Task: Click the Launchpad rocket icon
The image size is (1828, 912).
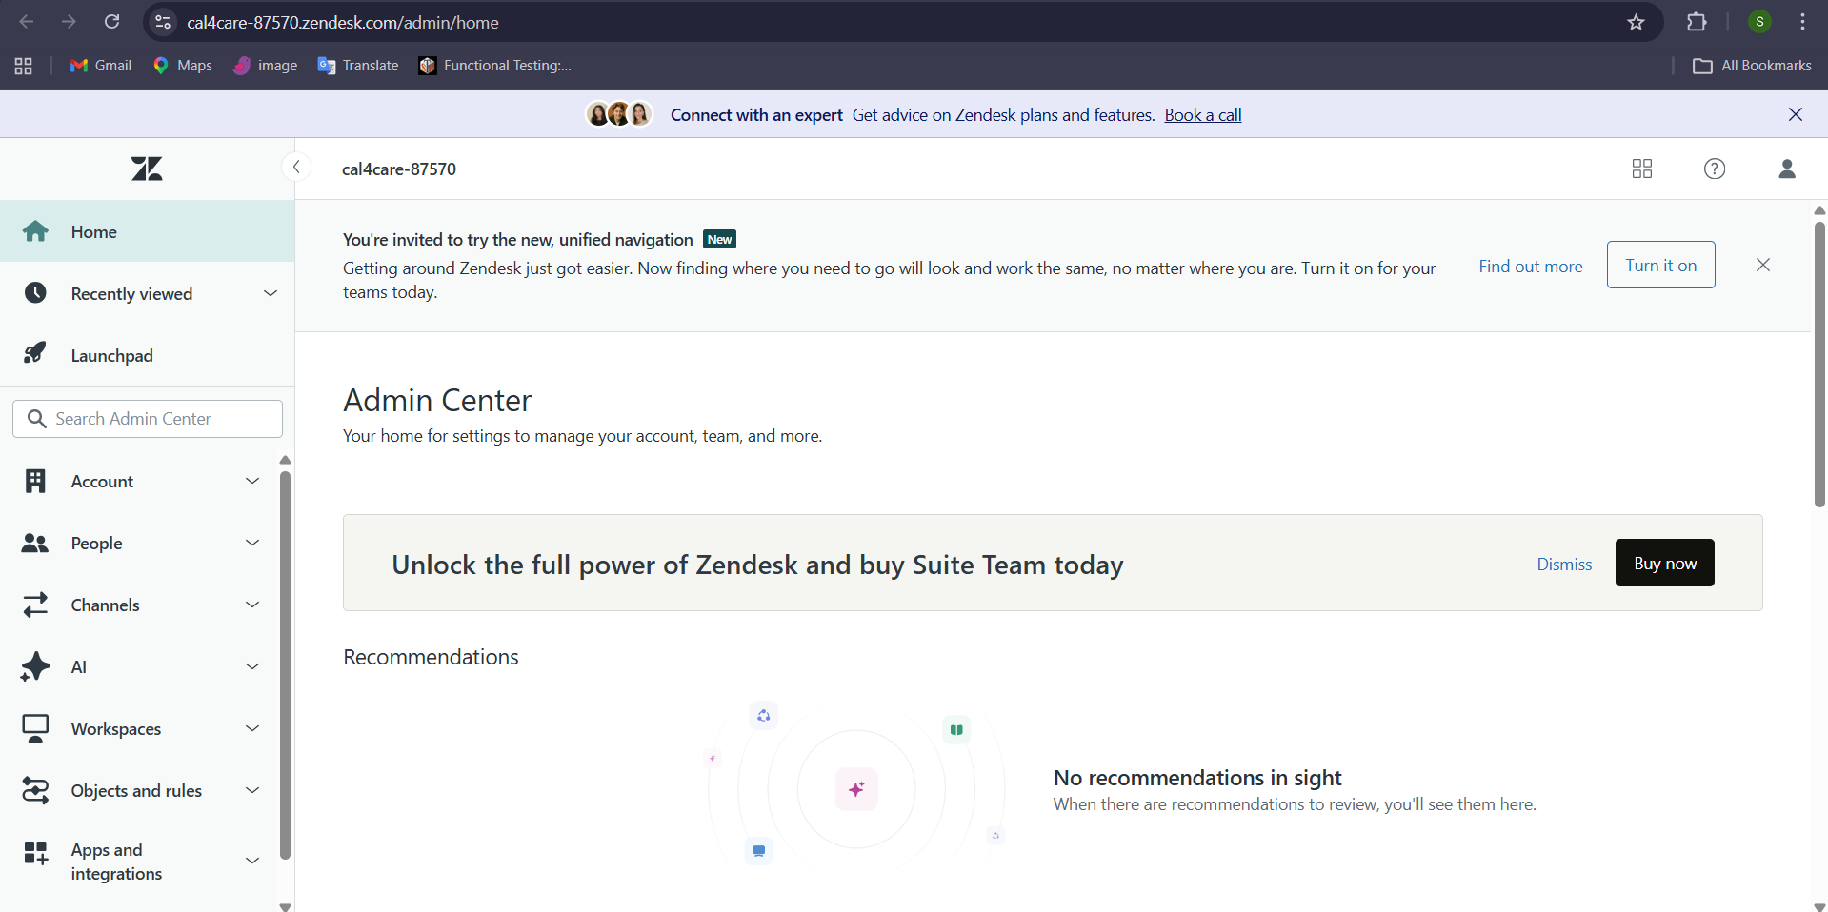Action: (35, 354)
